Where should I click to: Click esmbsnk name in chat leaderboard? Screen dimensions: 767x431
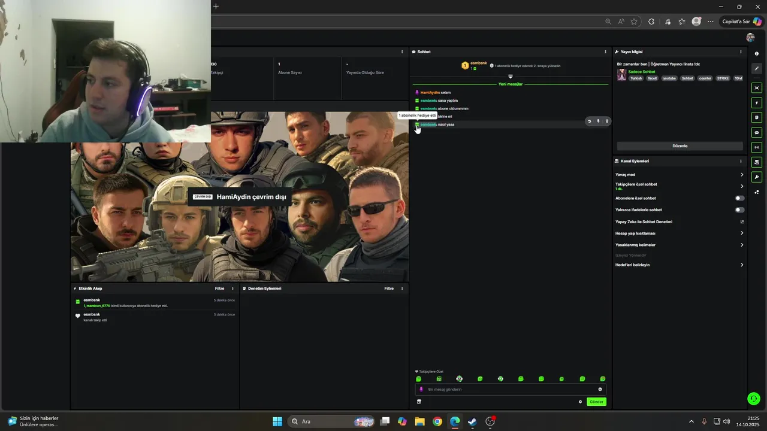pyautogui.click(x=478, y=63)
